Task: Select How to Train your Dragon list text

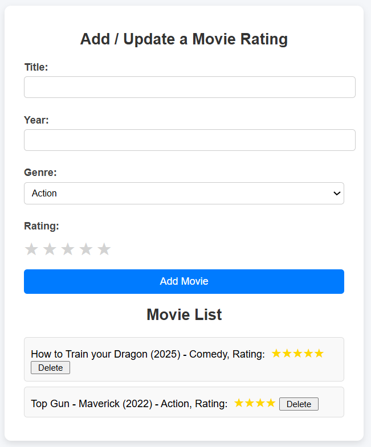Action: (147, 354)
